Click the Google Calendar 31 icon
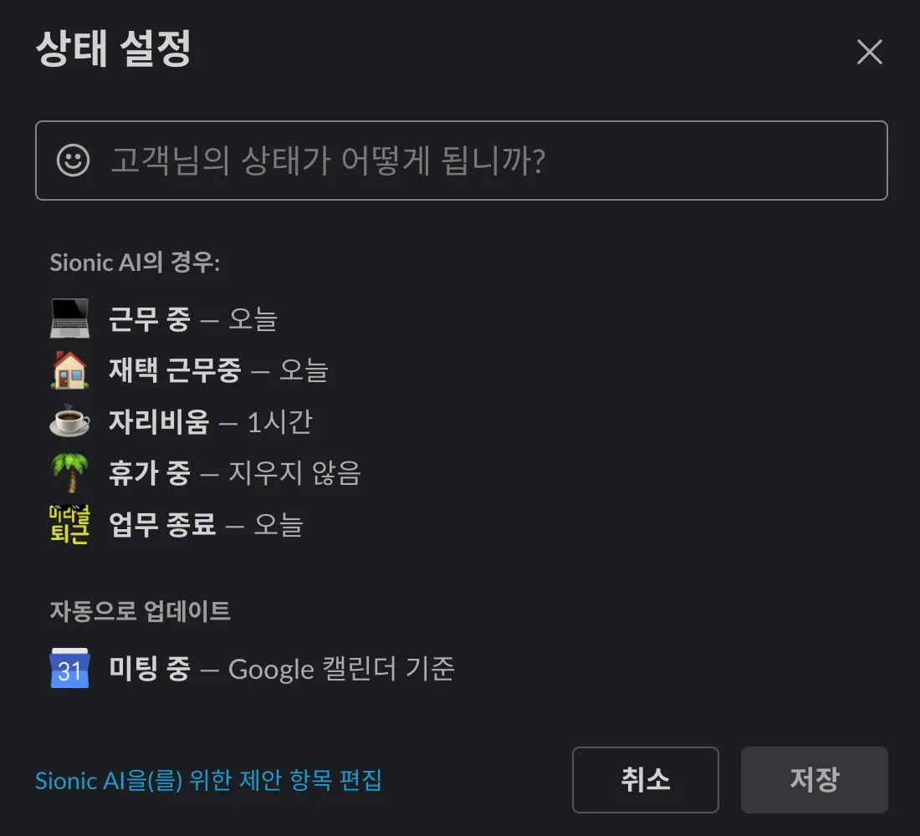Image resolution: width=920 pixels, height=836 pixels. pos(69,669)
